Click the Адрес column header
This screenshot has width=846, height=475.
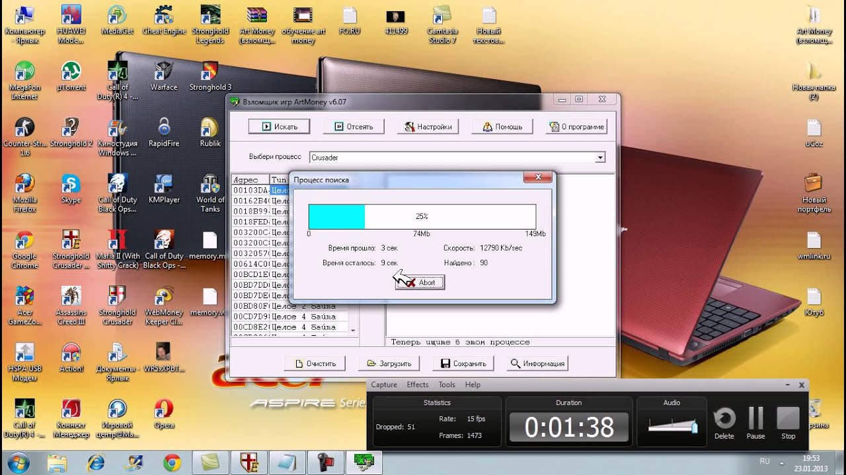pyautogui.click(x=250, y=179)
